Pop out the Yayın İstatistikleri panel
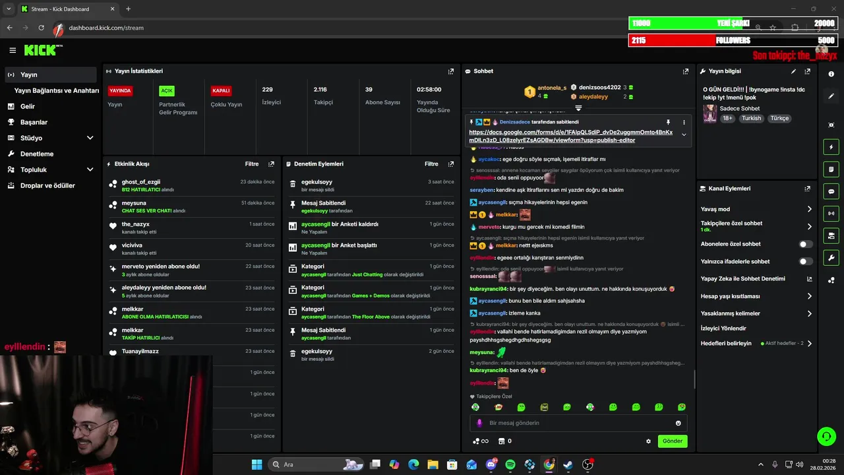Image resolution: width=844 pixels, height=475 pixels. [451, 71]
